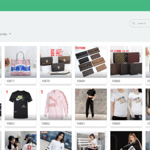Click the magnifier icon in search box
The width and height of the screenshot is (150, 150).
pos(134,23)
